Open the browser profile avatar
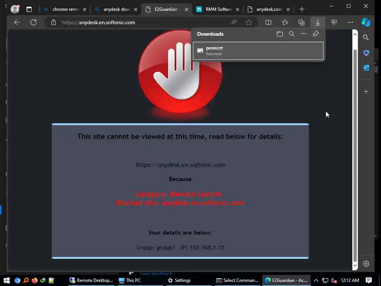The image size is (381, 286). 15,9
